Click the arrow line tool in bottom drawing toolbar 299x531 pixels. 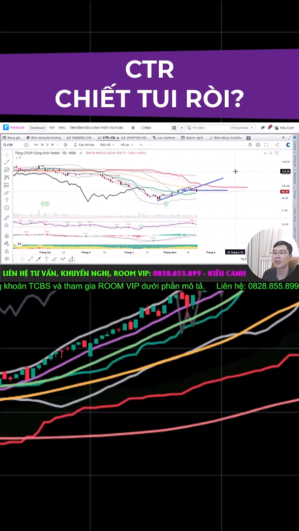pos(38,259)
